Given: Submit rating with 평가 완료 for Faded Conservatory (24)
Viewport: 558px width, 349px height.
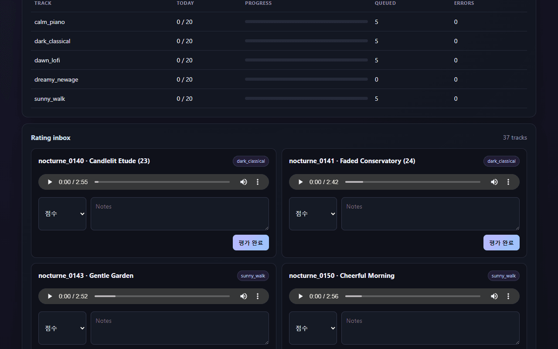Looking at the screenshot, I should [501, 243].
